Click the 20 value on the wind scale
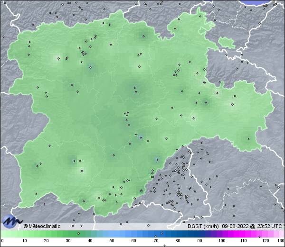 click(47, 241)
